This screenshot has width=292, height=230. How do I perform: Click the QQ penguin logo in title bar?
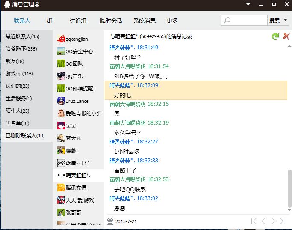click(5, 5)
